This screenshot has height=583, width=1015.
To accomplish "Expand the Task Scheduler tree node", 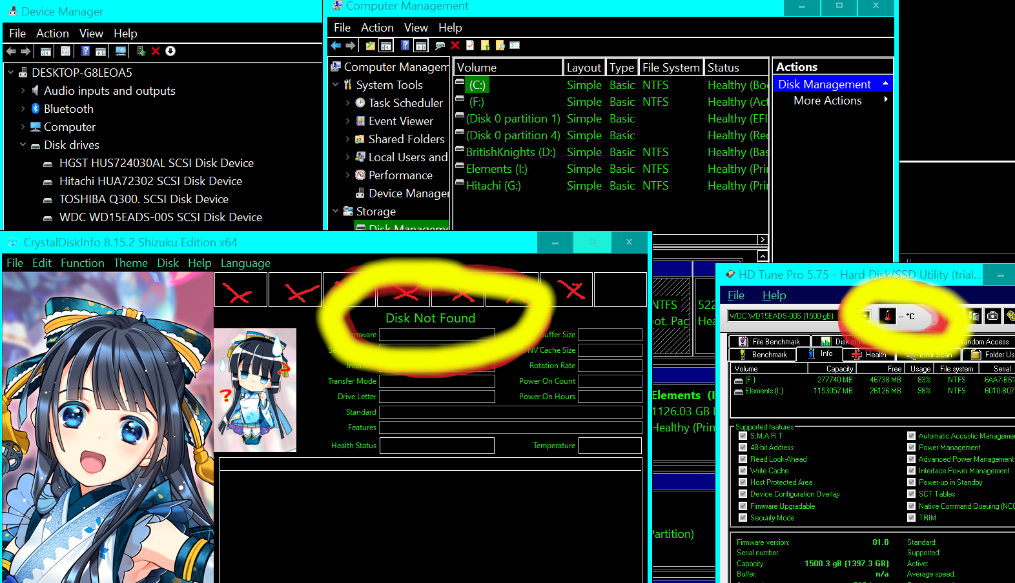I will coord(348,103).
